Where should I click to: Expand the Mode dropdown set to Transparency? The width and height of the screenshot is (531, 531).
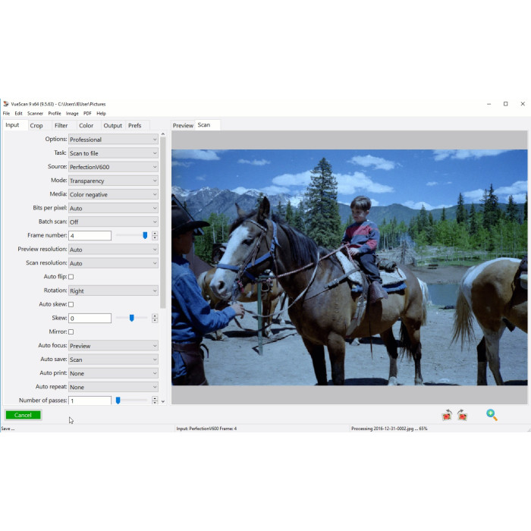tap(113, 181)
